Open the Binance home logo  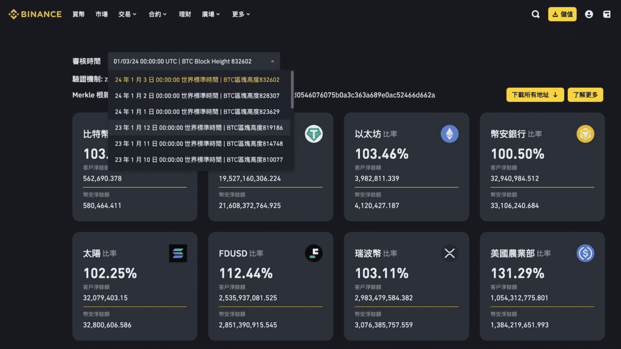(35, 14)
